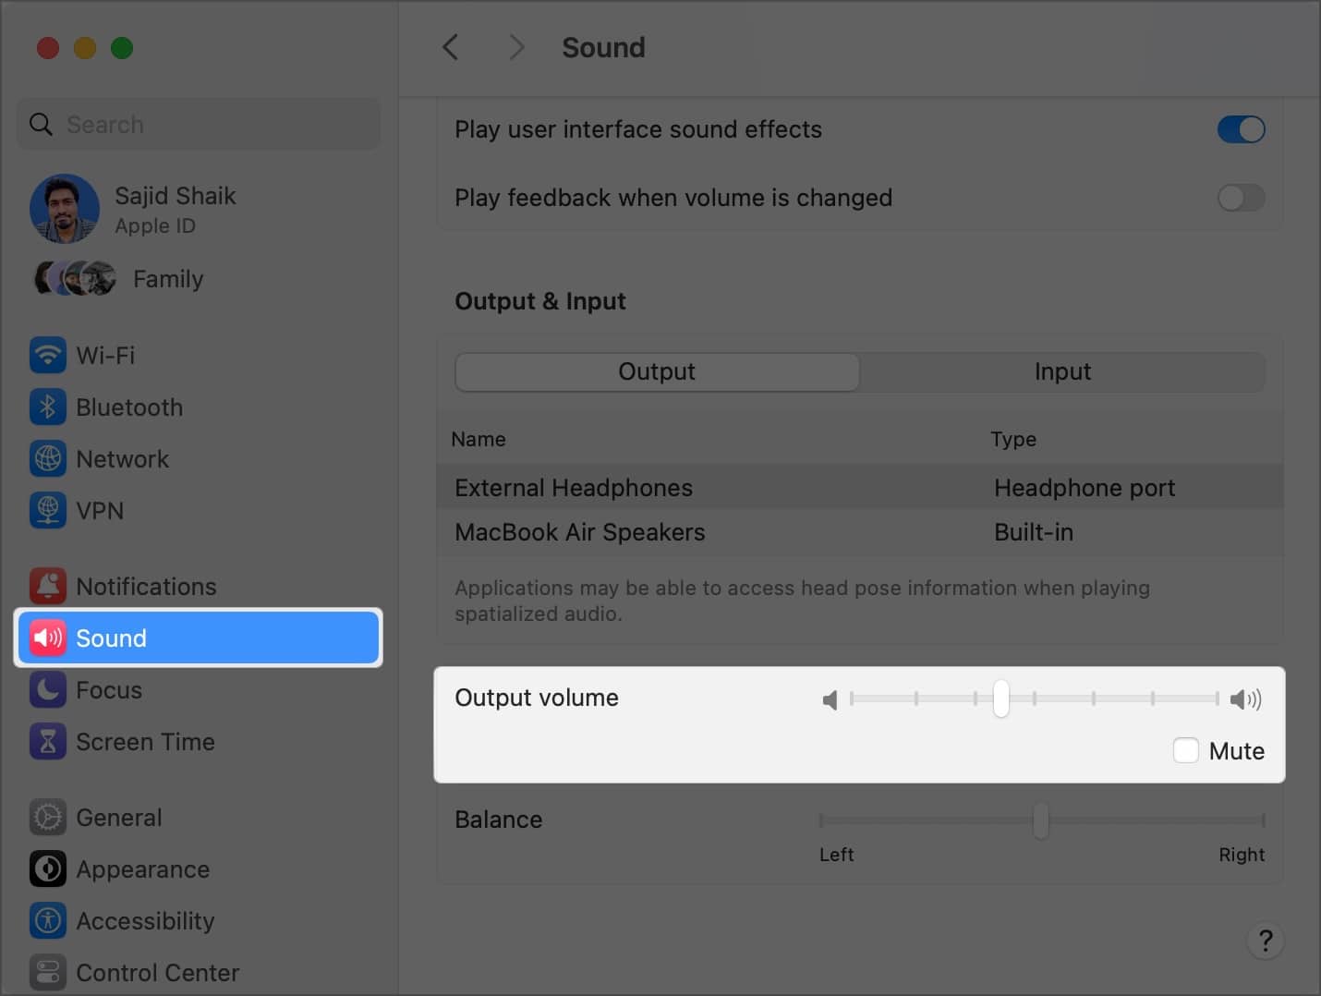Viewport: 1321px width, 996px height.
Task: Select the Network icon in sidebar
Action: pyautogui.click(x=47, y=458)
